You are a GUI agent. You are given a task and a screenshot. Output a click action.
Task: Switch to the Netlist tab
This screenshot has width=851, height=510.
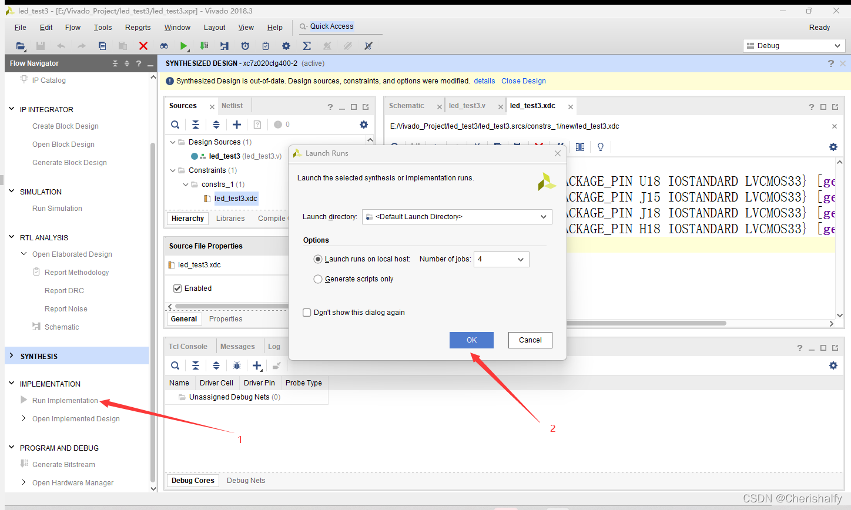(x=232, y=106)
